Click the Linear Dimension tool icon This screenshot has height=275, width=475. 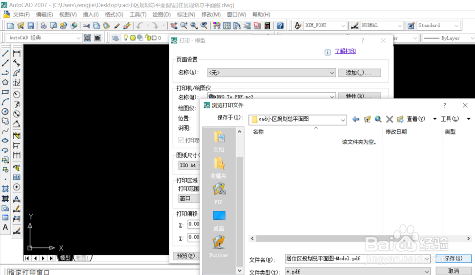[x=17, y=54]
